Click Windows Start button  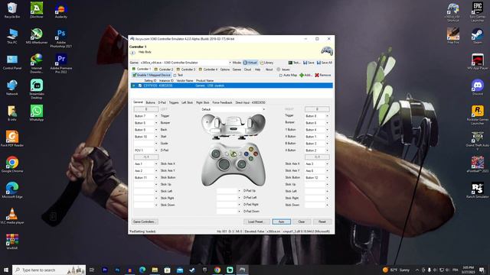click(x=5, y=270)
